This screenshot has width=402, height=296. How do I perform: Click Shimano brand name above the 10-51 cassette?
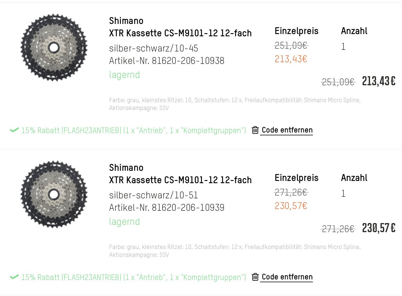[126, 168]
